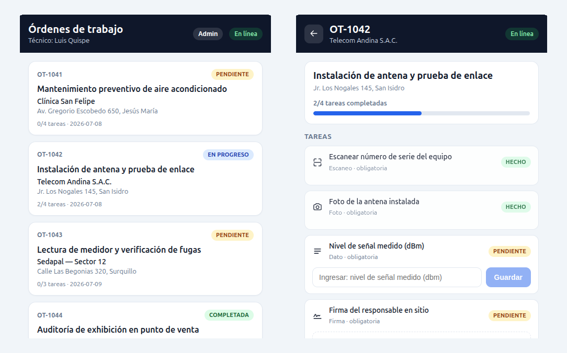Click Sedapal — Sector 12 client name

(x=72, y=261)
